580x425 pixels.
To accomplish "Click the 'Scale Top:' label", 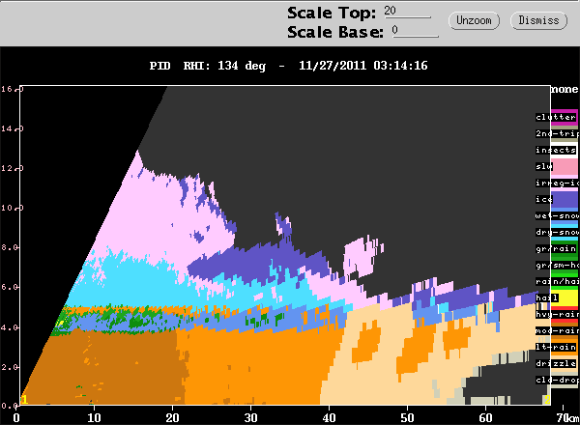I will tap(332, 13).
